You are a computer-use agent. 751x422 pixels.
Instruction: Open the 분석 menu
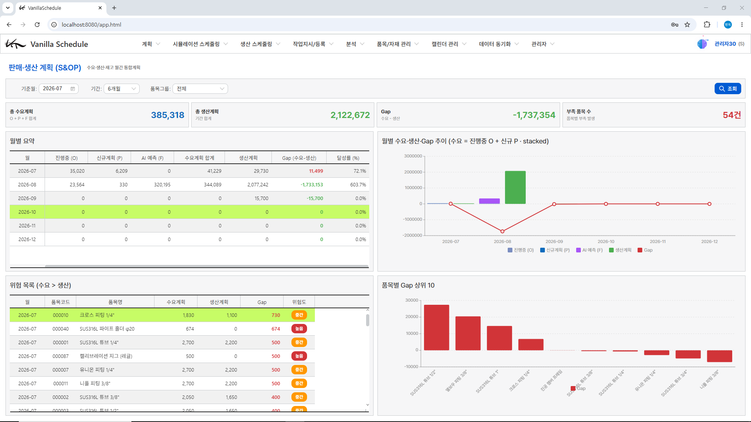pyautogui.click(x=355, y=44)
